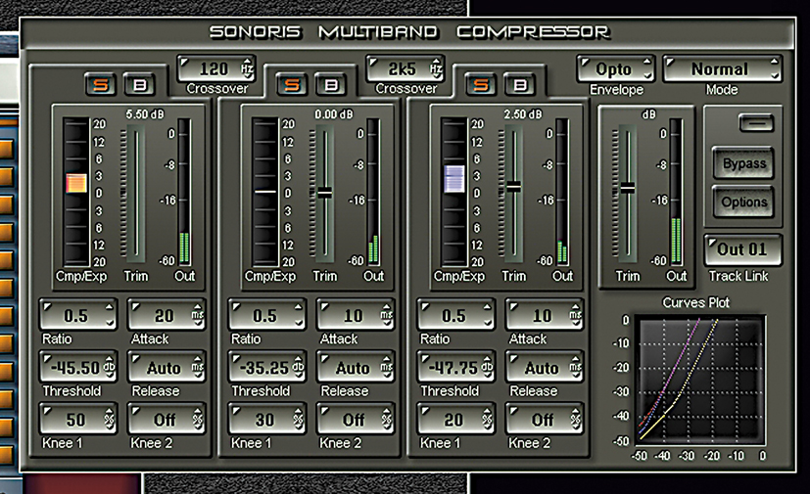Click the 0.00 dB trim readout

(334, 114)
